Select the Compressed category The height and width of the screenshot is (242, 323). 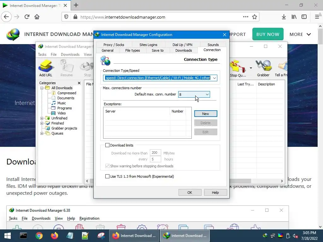(67, 93)
